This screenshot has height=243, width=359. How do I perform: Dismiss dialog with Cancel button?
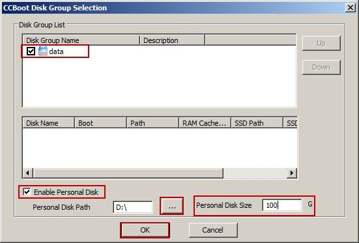213,230
